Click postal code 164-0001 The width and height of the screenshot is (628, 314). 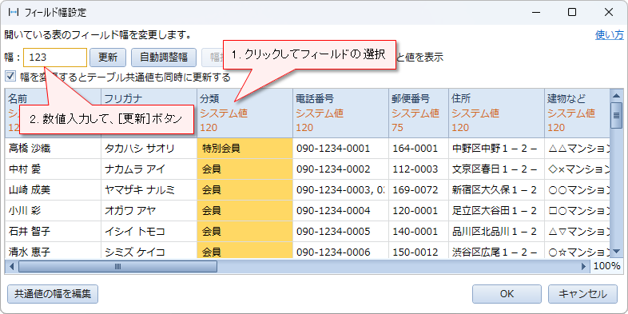coord(418,149)
